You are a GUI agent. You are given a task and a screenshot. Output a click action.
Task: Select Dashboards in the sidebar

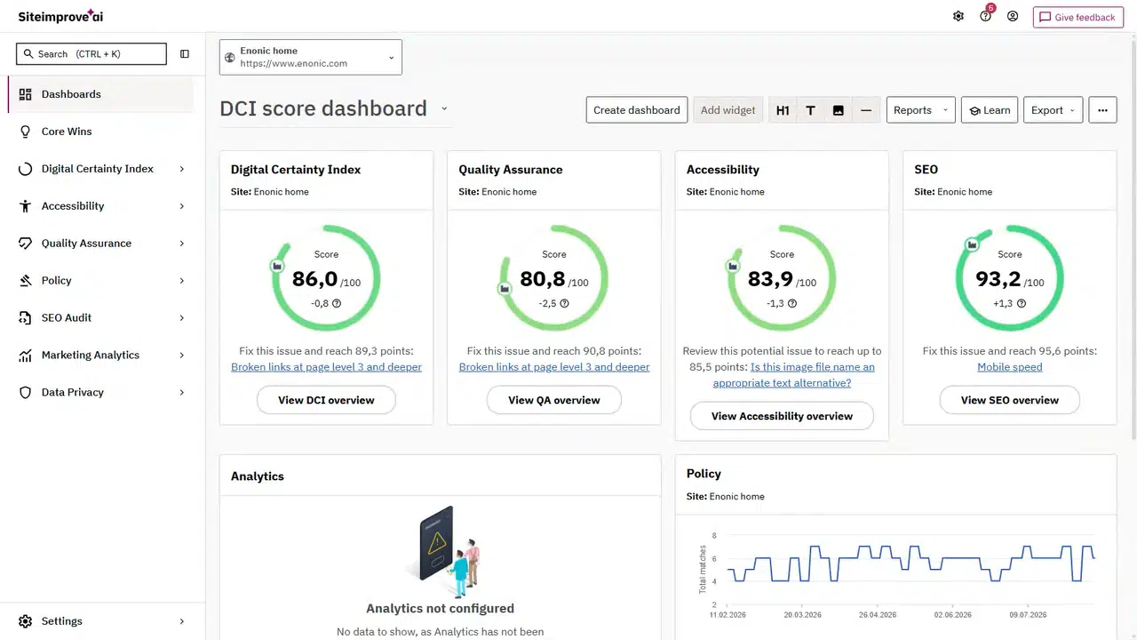[100, 94]
